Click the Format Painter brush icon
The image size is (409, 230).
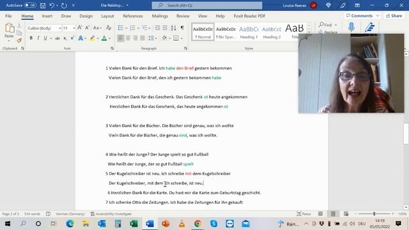click(x=19, y=40)
